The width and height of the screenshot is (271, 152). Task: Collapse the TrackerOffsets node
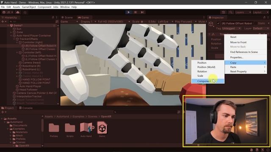click(x=14, y=39)
